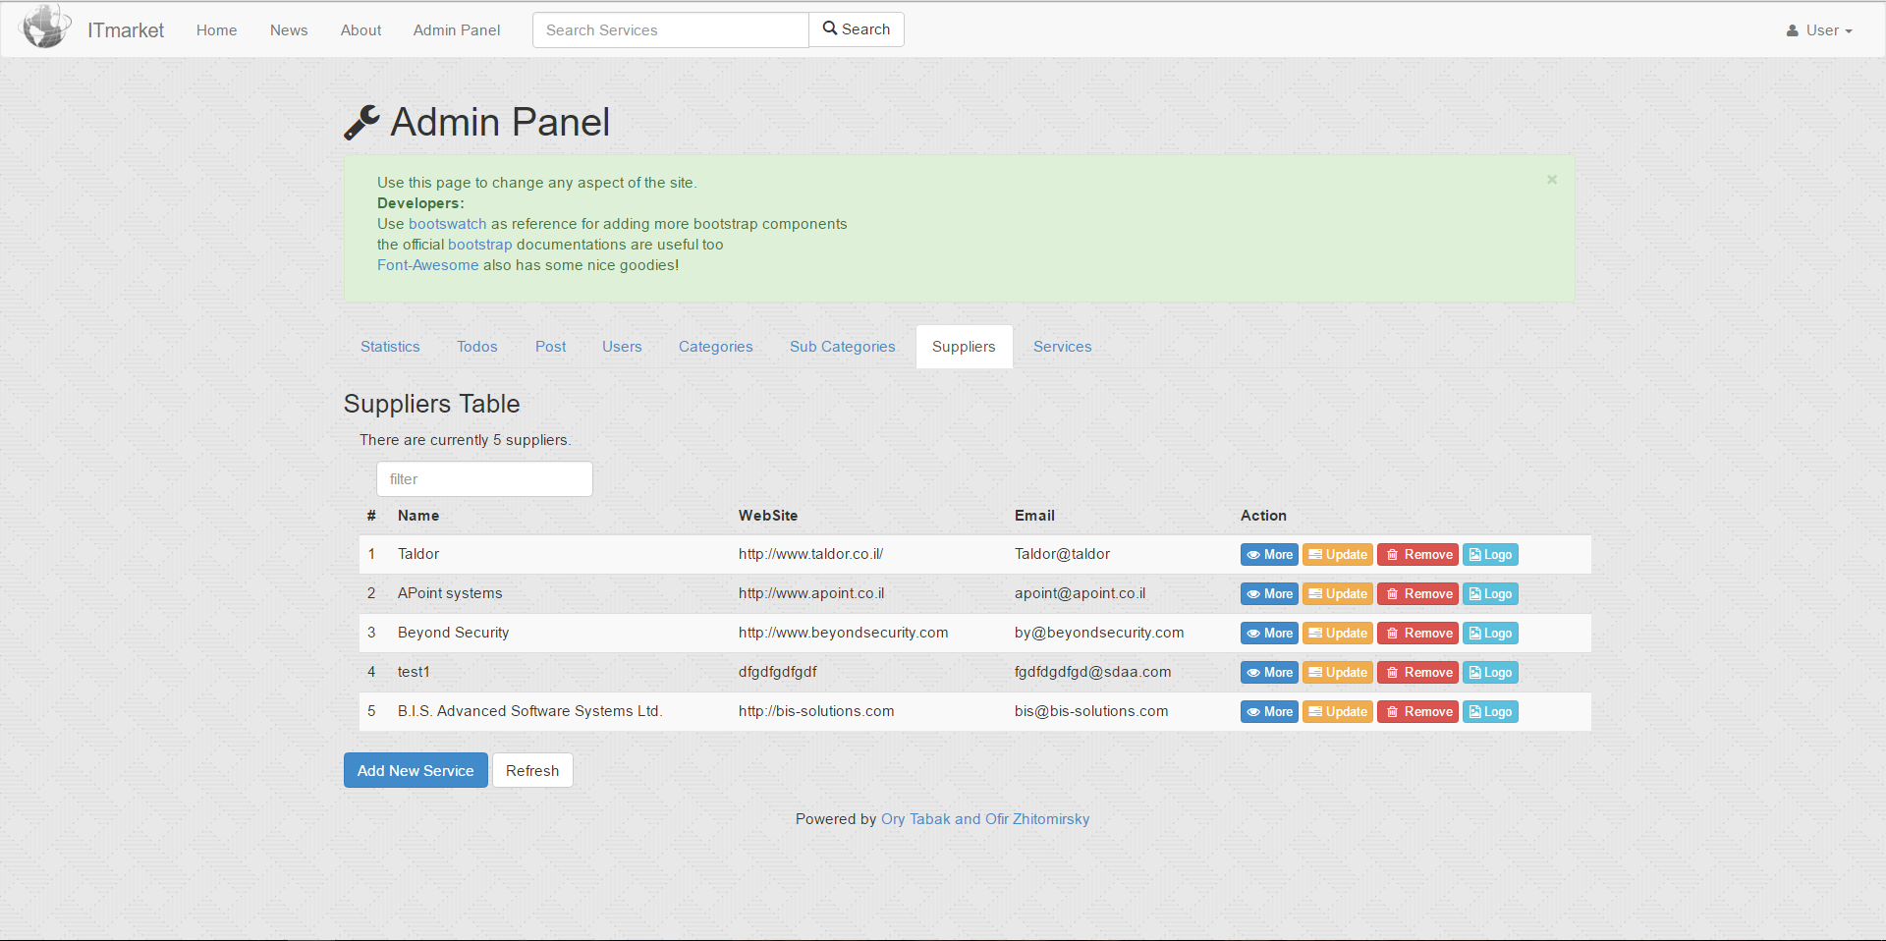Click the ITmarket brand name
1886x941 pixels.
tap(126, 30)
